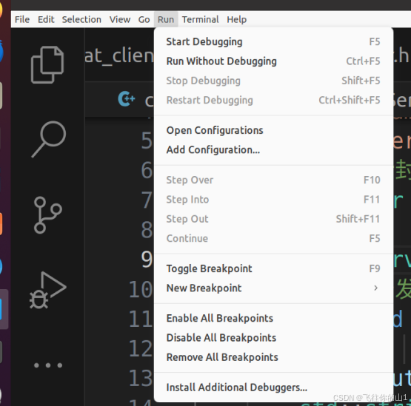This screenshot has height=406, width=411.
Task: Close the Run menu from the menu bar
Action: coord(166,19)
